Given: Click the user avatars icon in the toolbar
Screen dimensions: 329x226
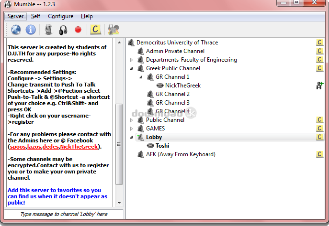Looking at the screenshot, I should point(113,30).
